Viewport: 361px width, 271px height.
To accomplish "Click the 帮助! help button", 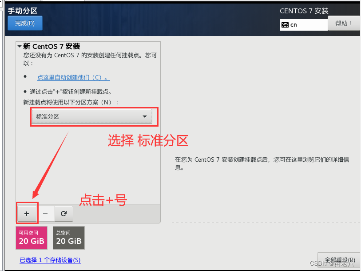I will pos(344,23).
